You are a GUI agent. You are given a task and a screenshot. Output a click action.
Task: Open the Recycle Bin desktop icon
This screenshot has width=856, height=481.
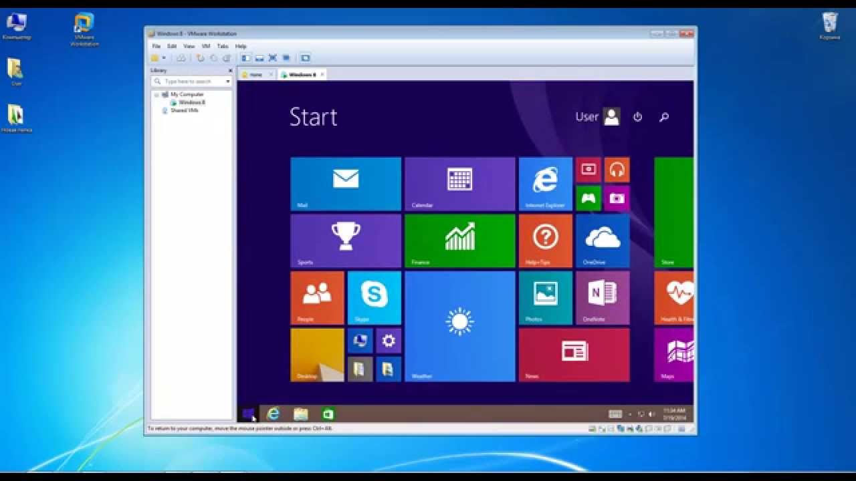(830, 26)
